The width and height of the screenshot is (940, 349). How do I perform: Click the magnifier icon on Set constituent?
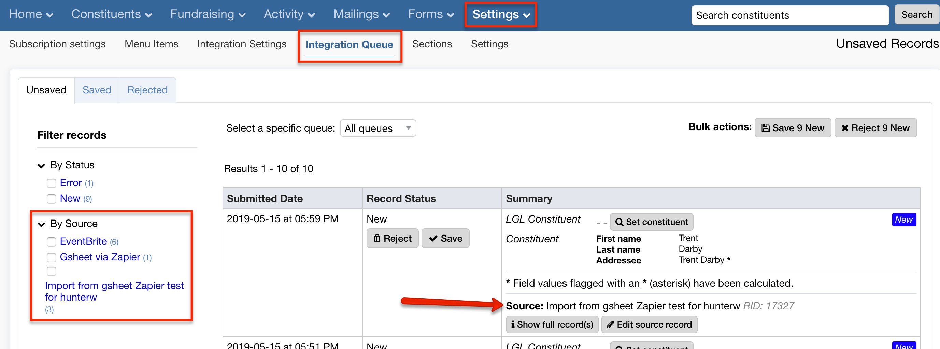click(619, 222)
